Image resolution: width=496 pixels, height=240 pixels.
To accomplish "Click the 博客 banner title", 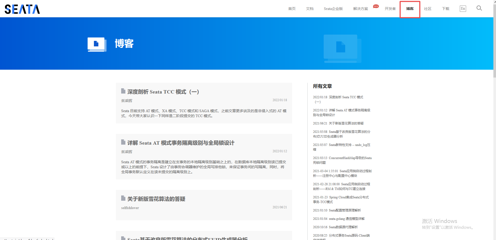I will pyautogui.click(x=124, y=43).
